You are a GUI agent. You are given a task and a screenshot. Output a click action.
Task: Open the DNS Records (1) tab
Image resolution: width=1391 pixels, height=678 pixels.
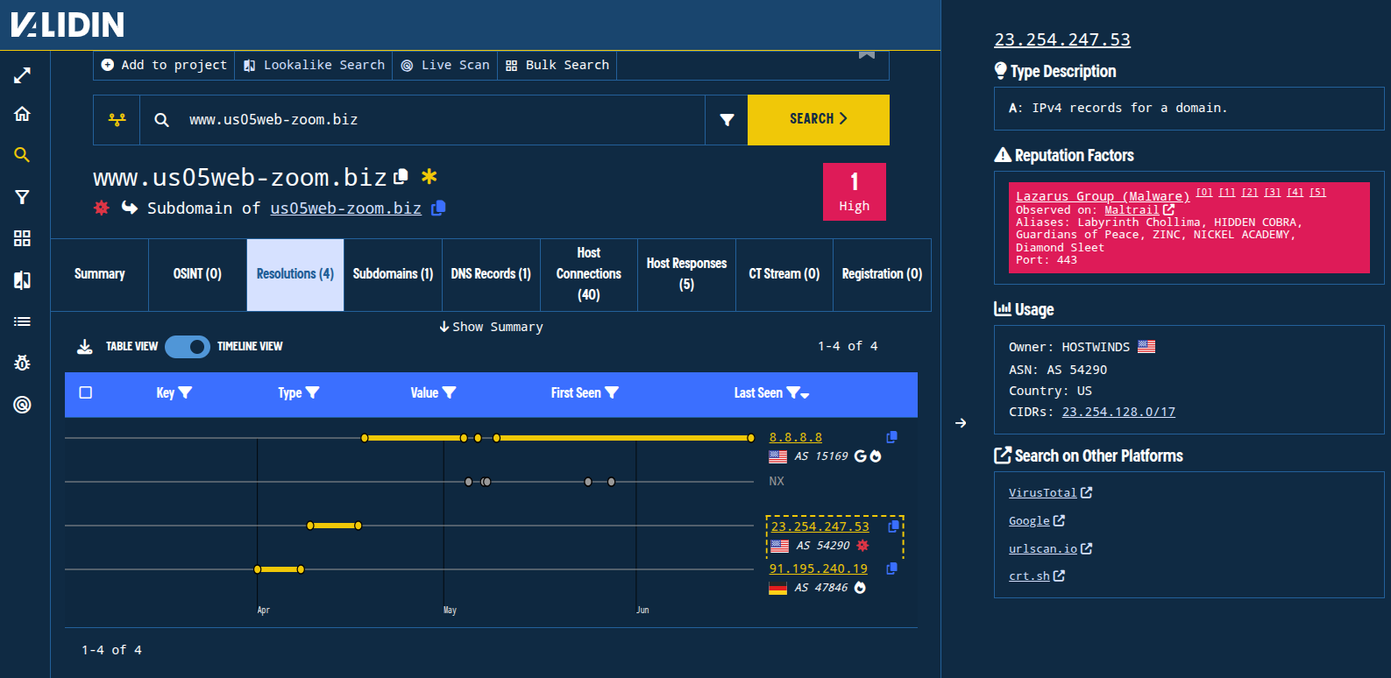coord(491,274)
